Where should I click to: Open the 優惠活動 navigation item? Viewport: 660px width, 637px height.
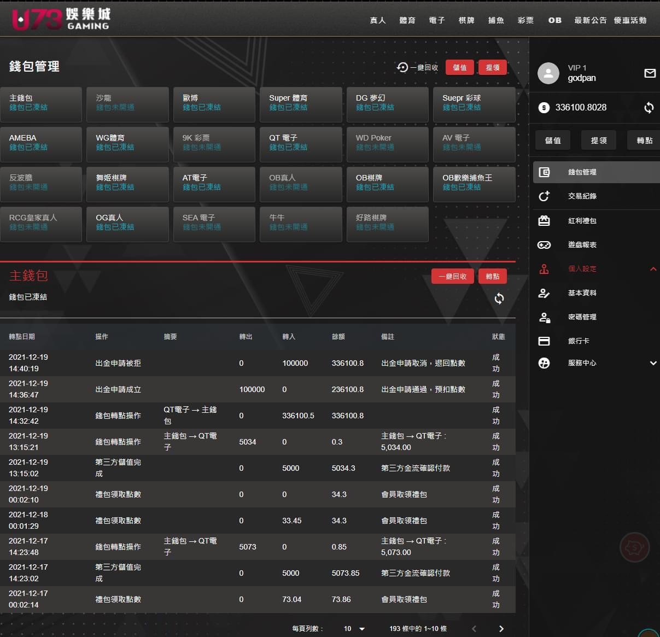[x=630, y=20]
